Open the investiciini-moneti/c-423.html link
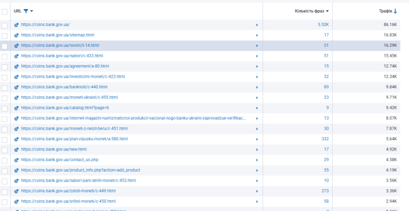Image resolution: width=409 pixels, height=211 pixels. (73, 77)
